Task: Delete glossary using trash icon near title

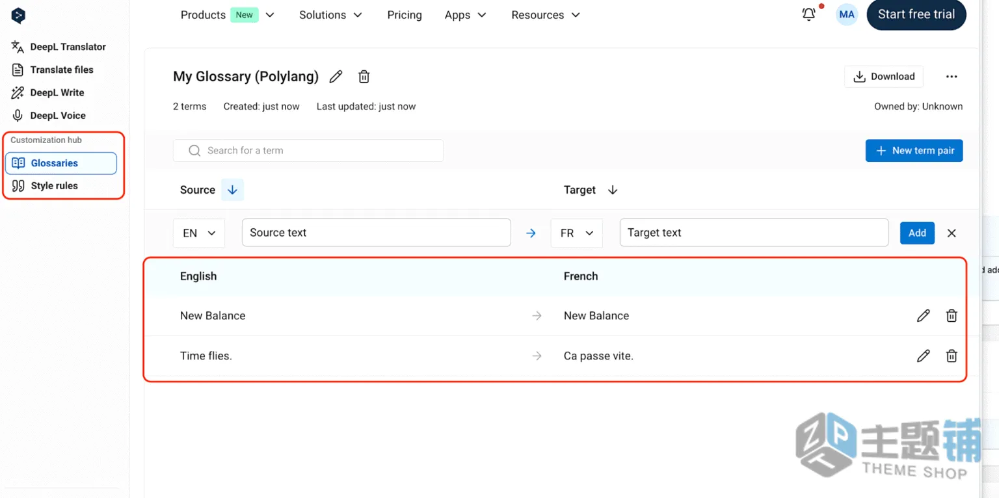Action: coord(364,77)
